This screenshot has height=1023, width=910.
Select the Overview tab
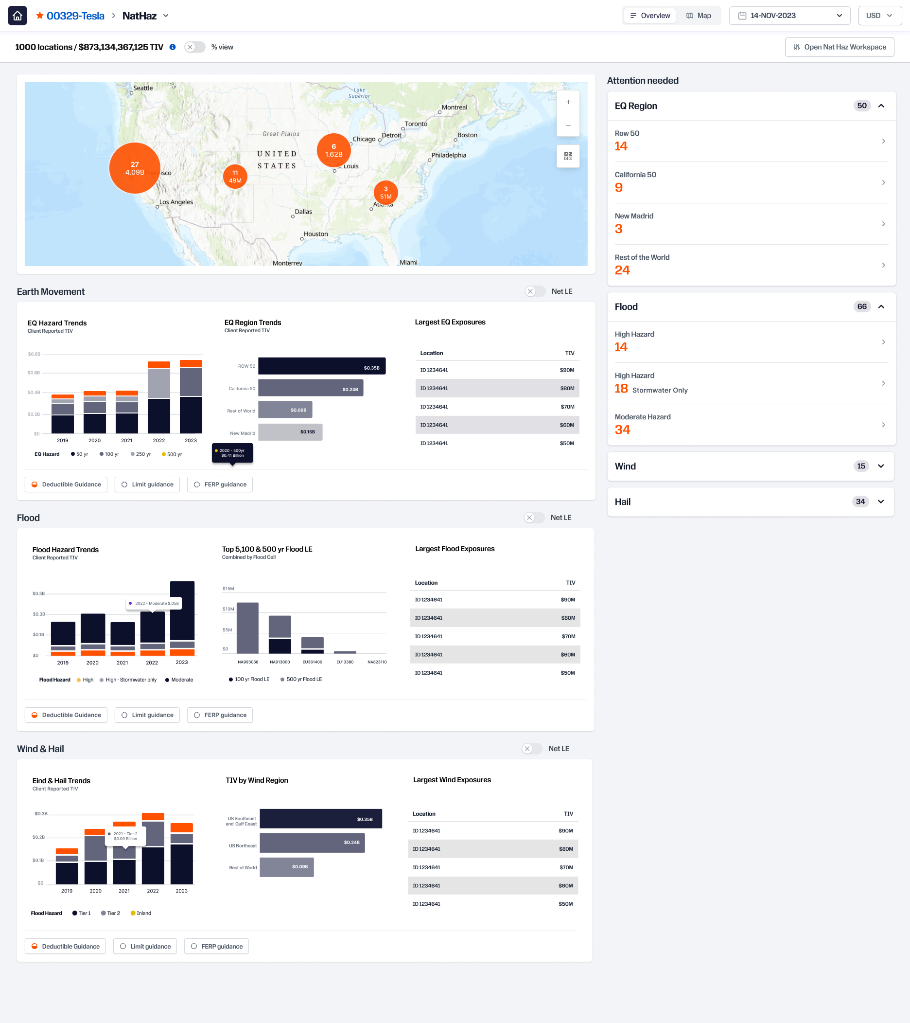point(649,16)
